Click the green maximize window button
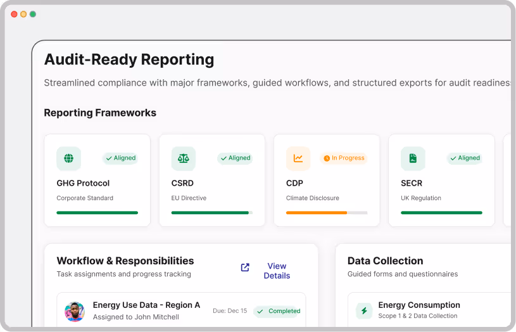This screenshot has height=332, width=516. coord(33,14)
